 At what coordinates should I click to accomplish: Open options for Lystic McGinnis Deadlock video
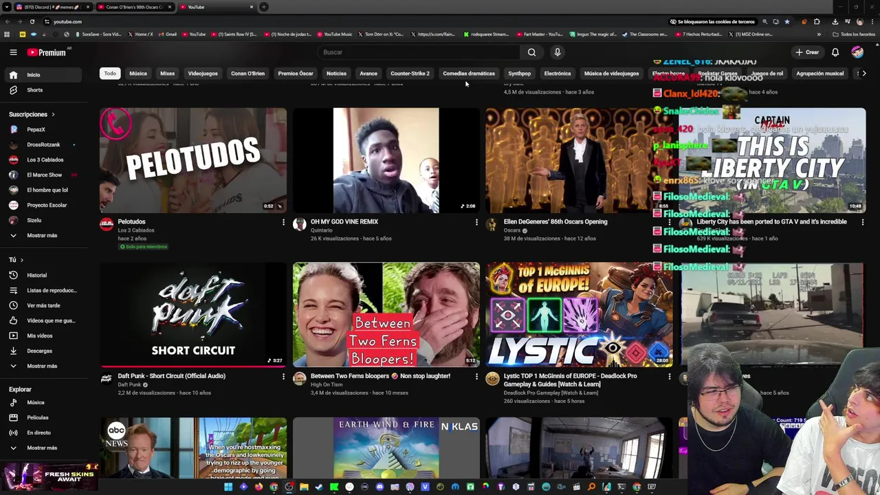point(670,376)
